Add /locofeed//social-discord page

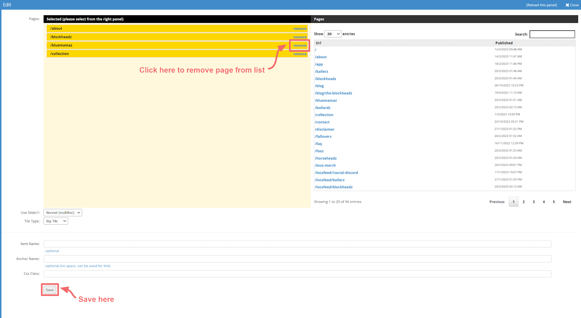pyautogui.click(x=336, y=173)
